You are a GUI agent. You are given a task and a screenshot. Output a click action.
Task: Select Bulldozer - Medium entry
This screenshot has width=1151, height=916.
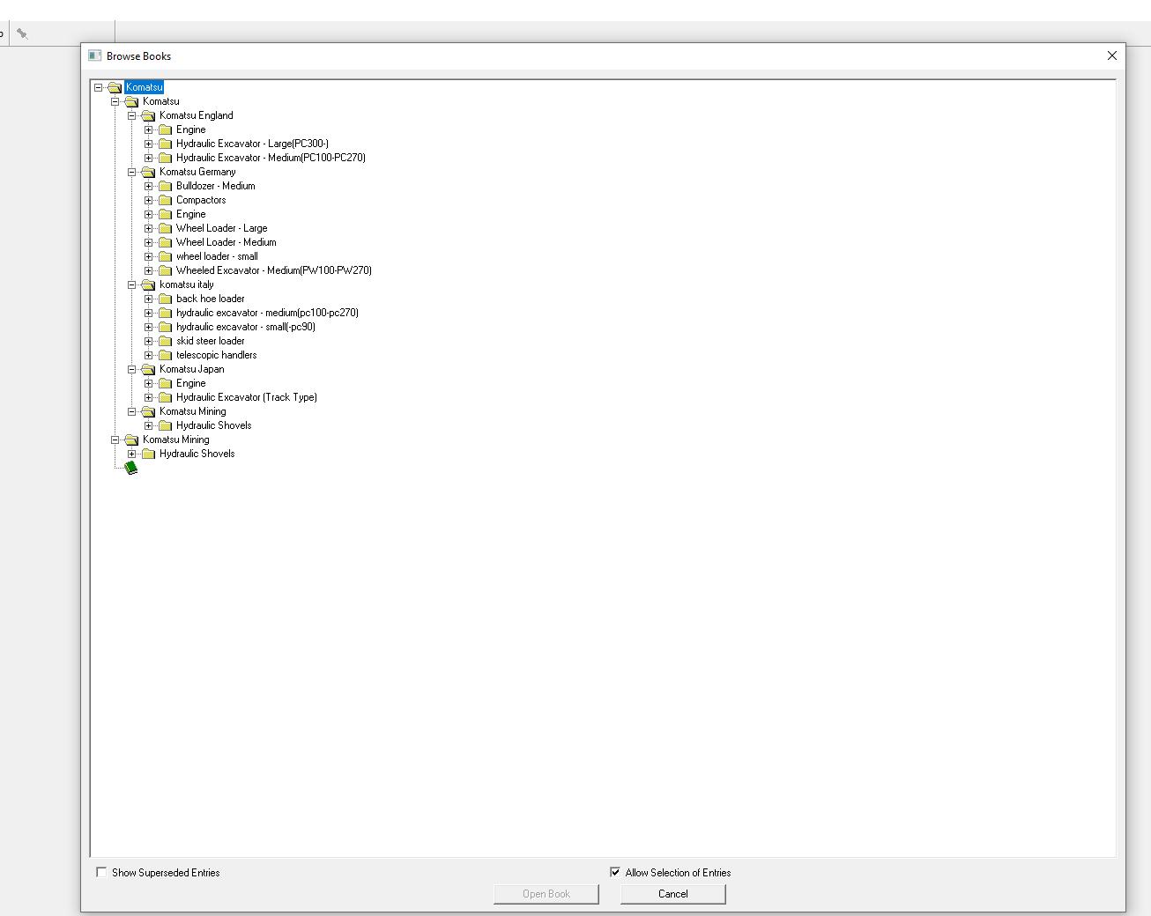[216, 186]
